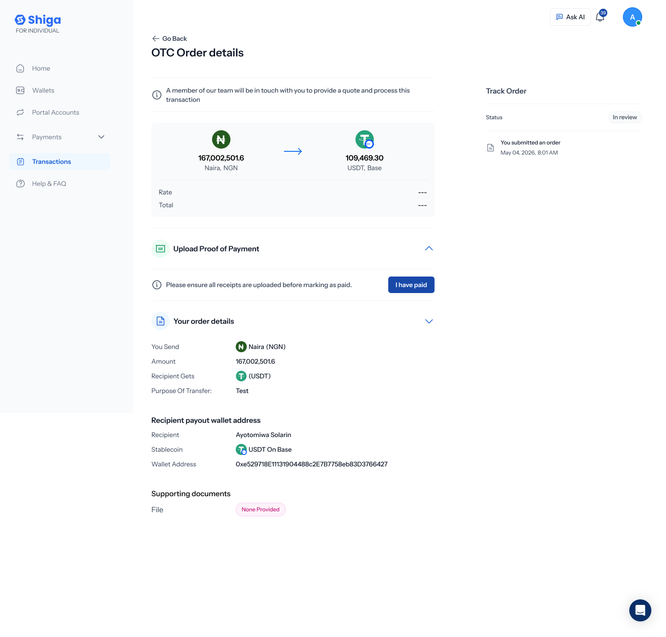Viewport: 666px width, 637px height.
Task: Expand the Payments submenu chevron
Action: [x=101, y=137]
